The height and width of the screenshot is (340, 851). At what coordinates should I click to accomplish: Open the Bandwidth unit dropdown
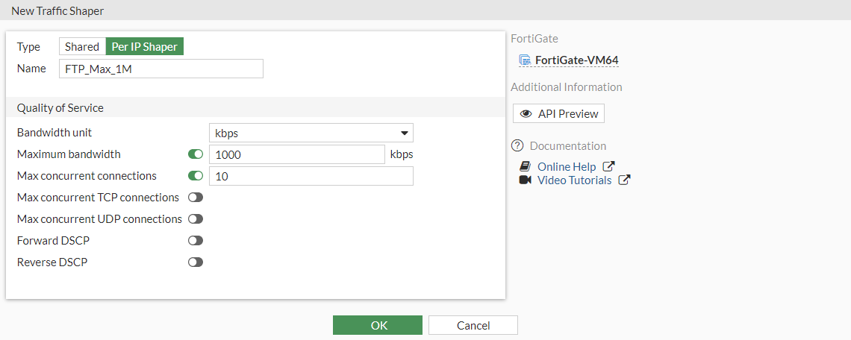pyautogui.click(x=311, y=133)
